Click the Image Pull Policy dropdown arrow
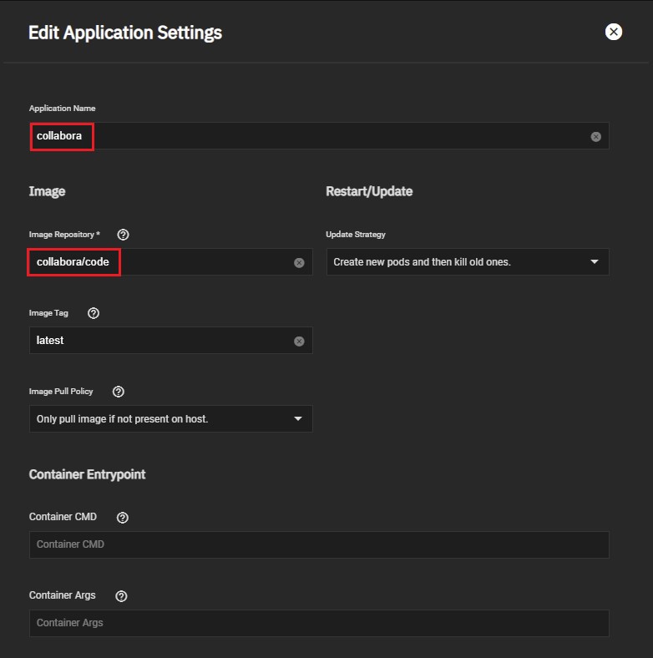 tap(298, 418)
